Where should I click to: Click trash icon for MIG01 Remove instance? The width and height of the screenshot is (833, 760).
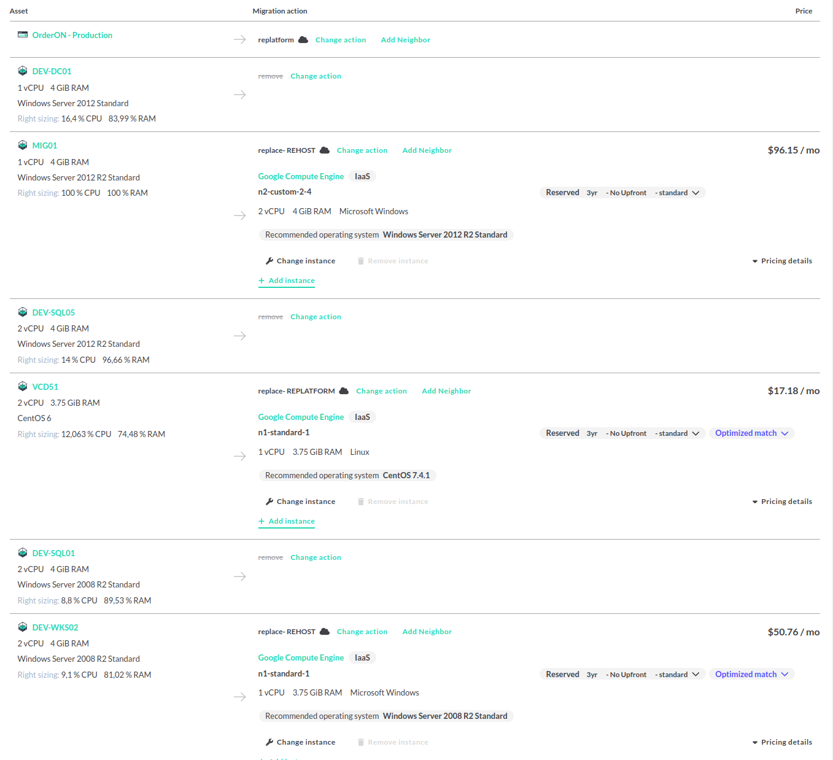[x=361, y=261]
